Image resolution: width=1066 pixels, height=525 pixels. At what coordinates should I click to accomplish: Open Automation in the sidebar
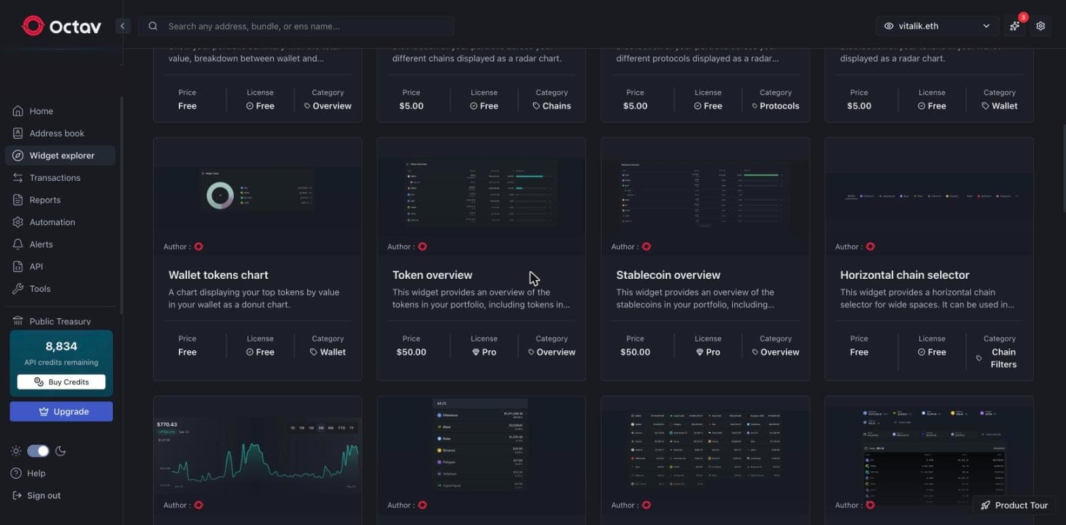click(60, 222)
